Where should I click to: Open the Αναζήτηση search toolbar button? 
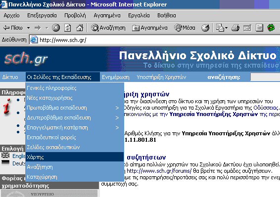pos(108,28)
